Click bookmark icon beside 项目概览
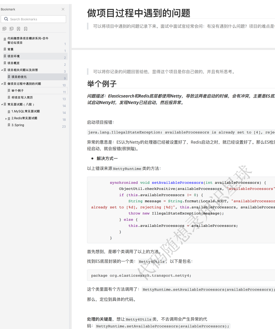Image resolution: width=275 pixels, height=329 pixels. point(5,63)
